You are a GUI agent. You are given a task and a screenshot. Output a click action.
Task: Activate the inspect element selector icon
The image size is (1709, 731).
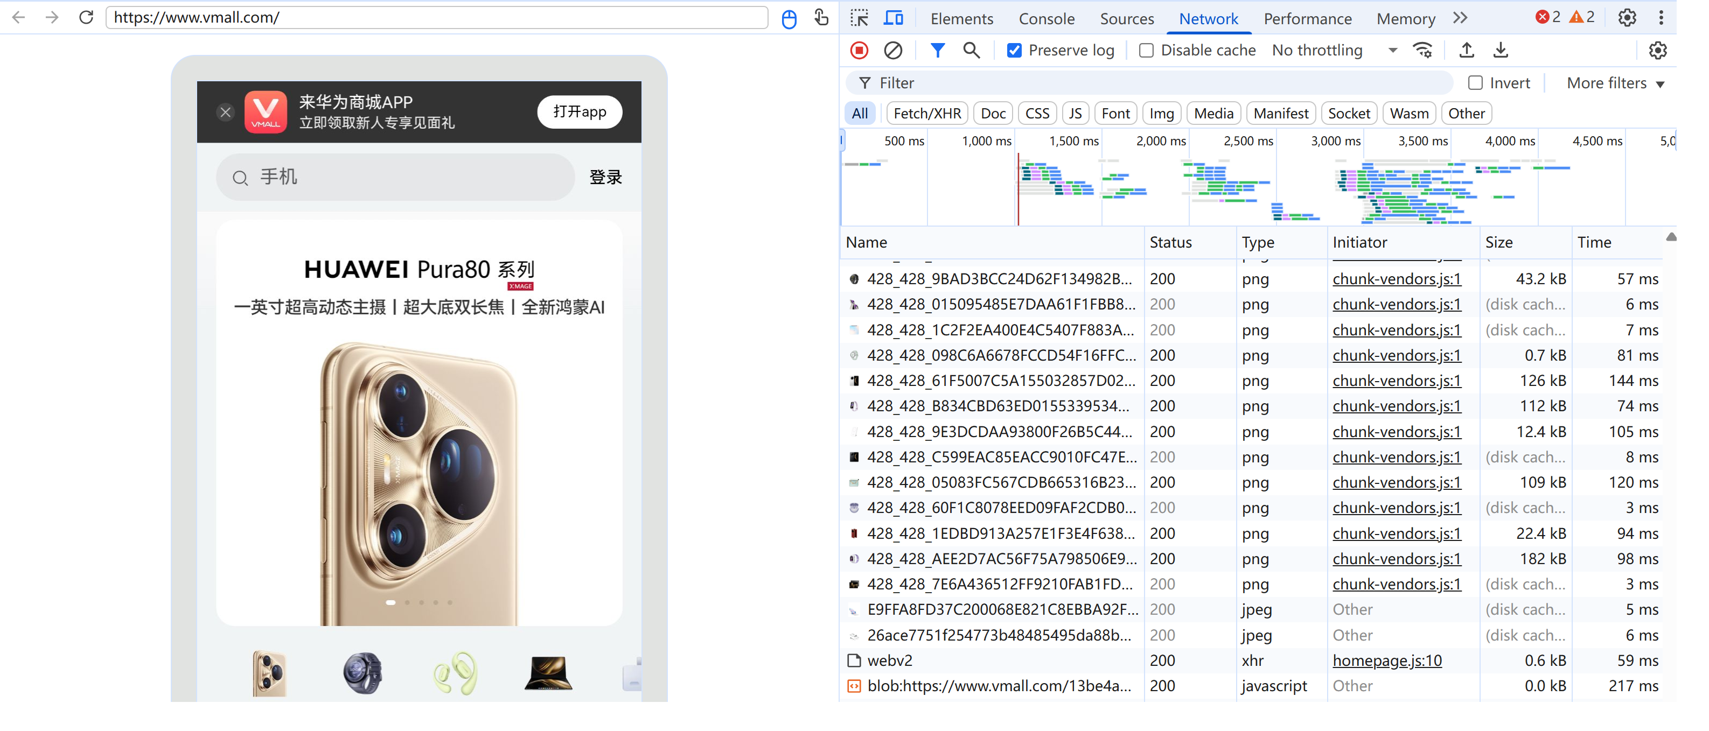859,18
